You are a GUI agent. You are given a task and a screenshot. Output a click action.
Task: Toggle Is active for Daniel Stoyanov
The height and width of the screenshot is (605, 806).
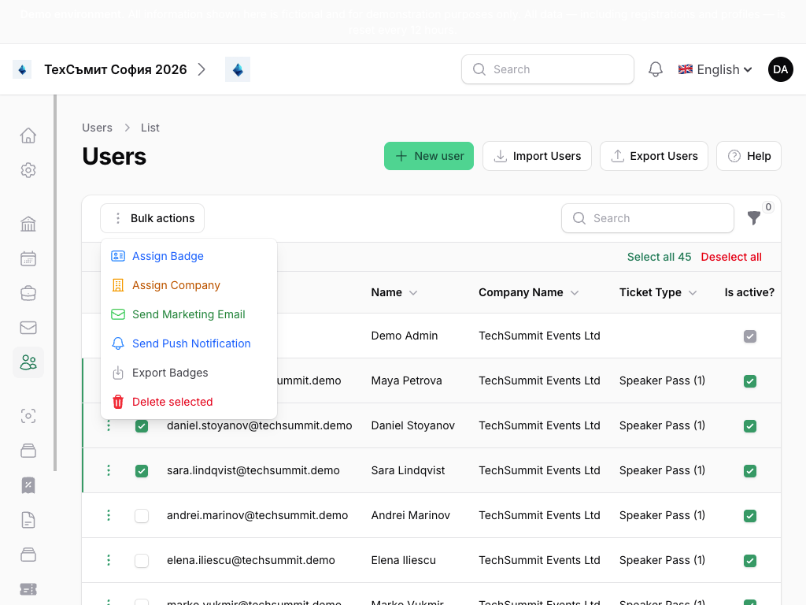(x=750, y=426)
